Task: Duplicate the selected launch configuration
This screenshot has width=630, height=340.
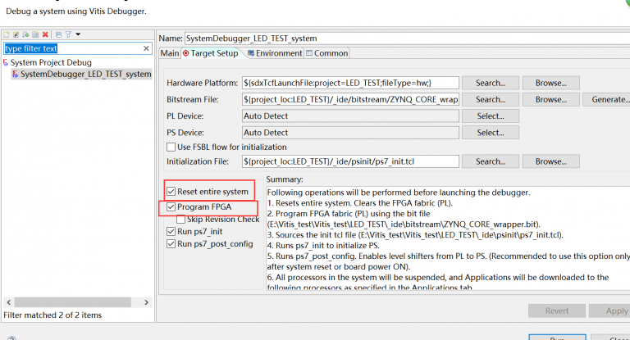Action: [34, 35]
